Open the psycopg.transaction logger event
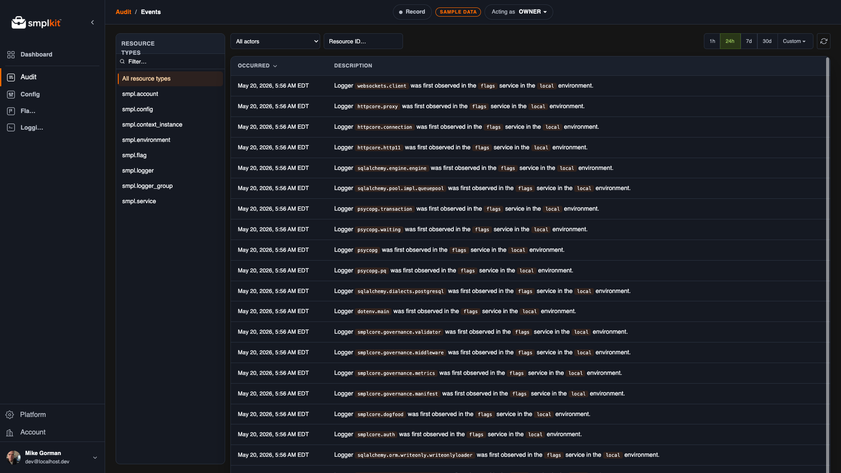 528,209
